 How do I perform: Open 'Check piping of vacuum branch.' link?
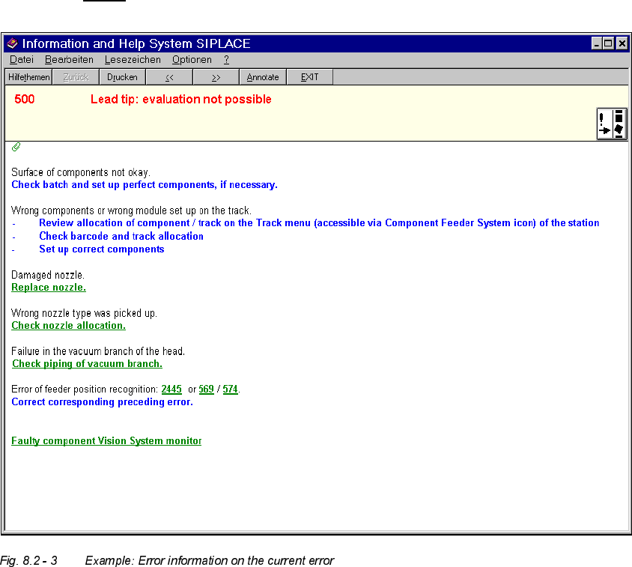(87, 364)
